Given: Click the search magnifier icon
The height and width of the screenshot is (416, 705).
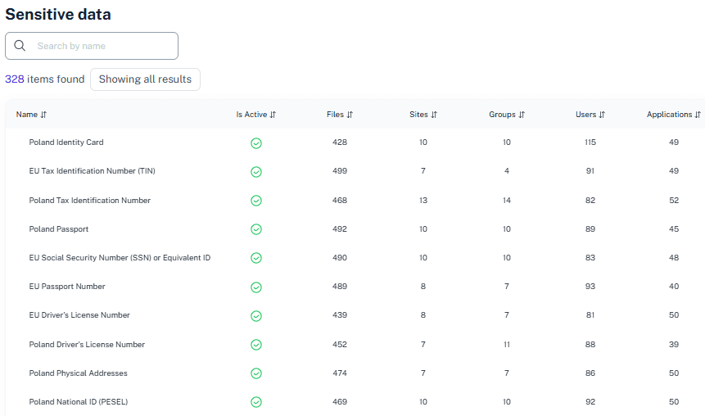Looking at the screenshot, I should pos(20,46).
